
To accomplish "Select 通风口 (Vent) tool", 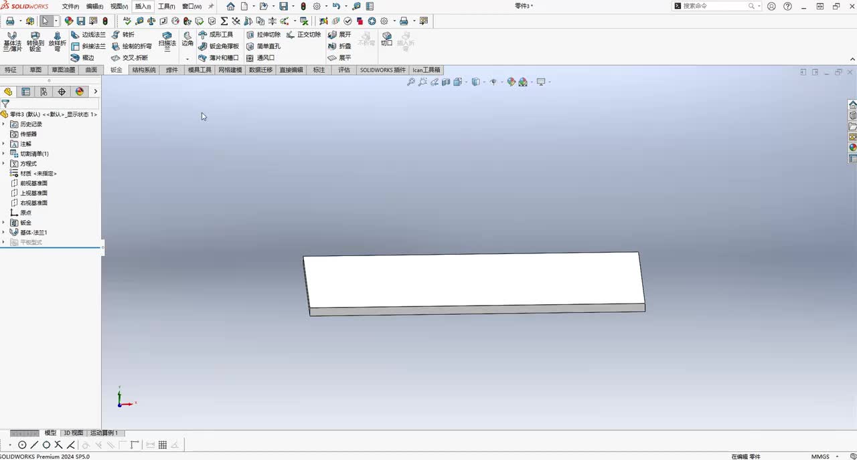I will 260,57.
